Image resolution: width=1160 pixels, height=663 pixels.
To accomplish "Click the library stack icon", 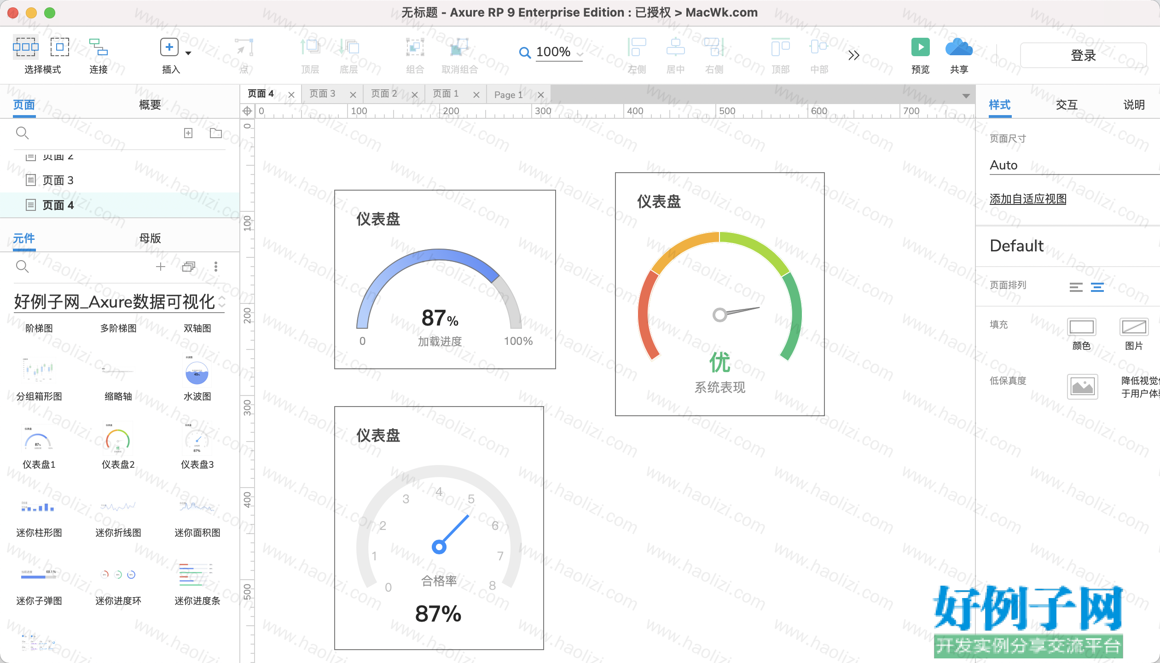I will point(189,267).
